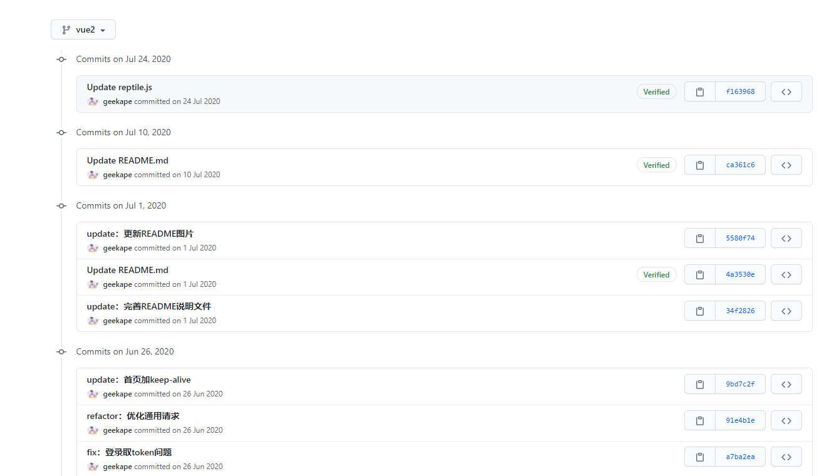Click geekape author on 优化通用请求 commit
This screenshot has width=824, height=476.
[117, 430]
